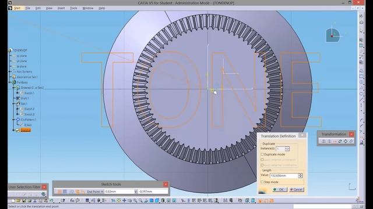Open the Tools menu
This screenshot has height=209, width=373.
click(73, 8)
